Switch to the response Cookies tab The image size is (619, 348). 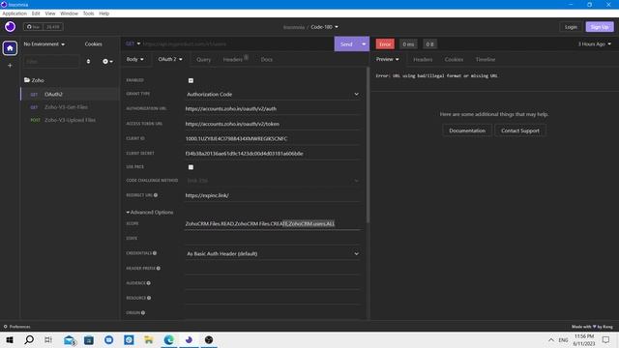click(x=454, y=60)
